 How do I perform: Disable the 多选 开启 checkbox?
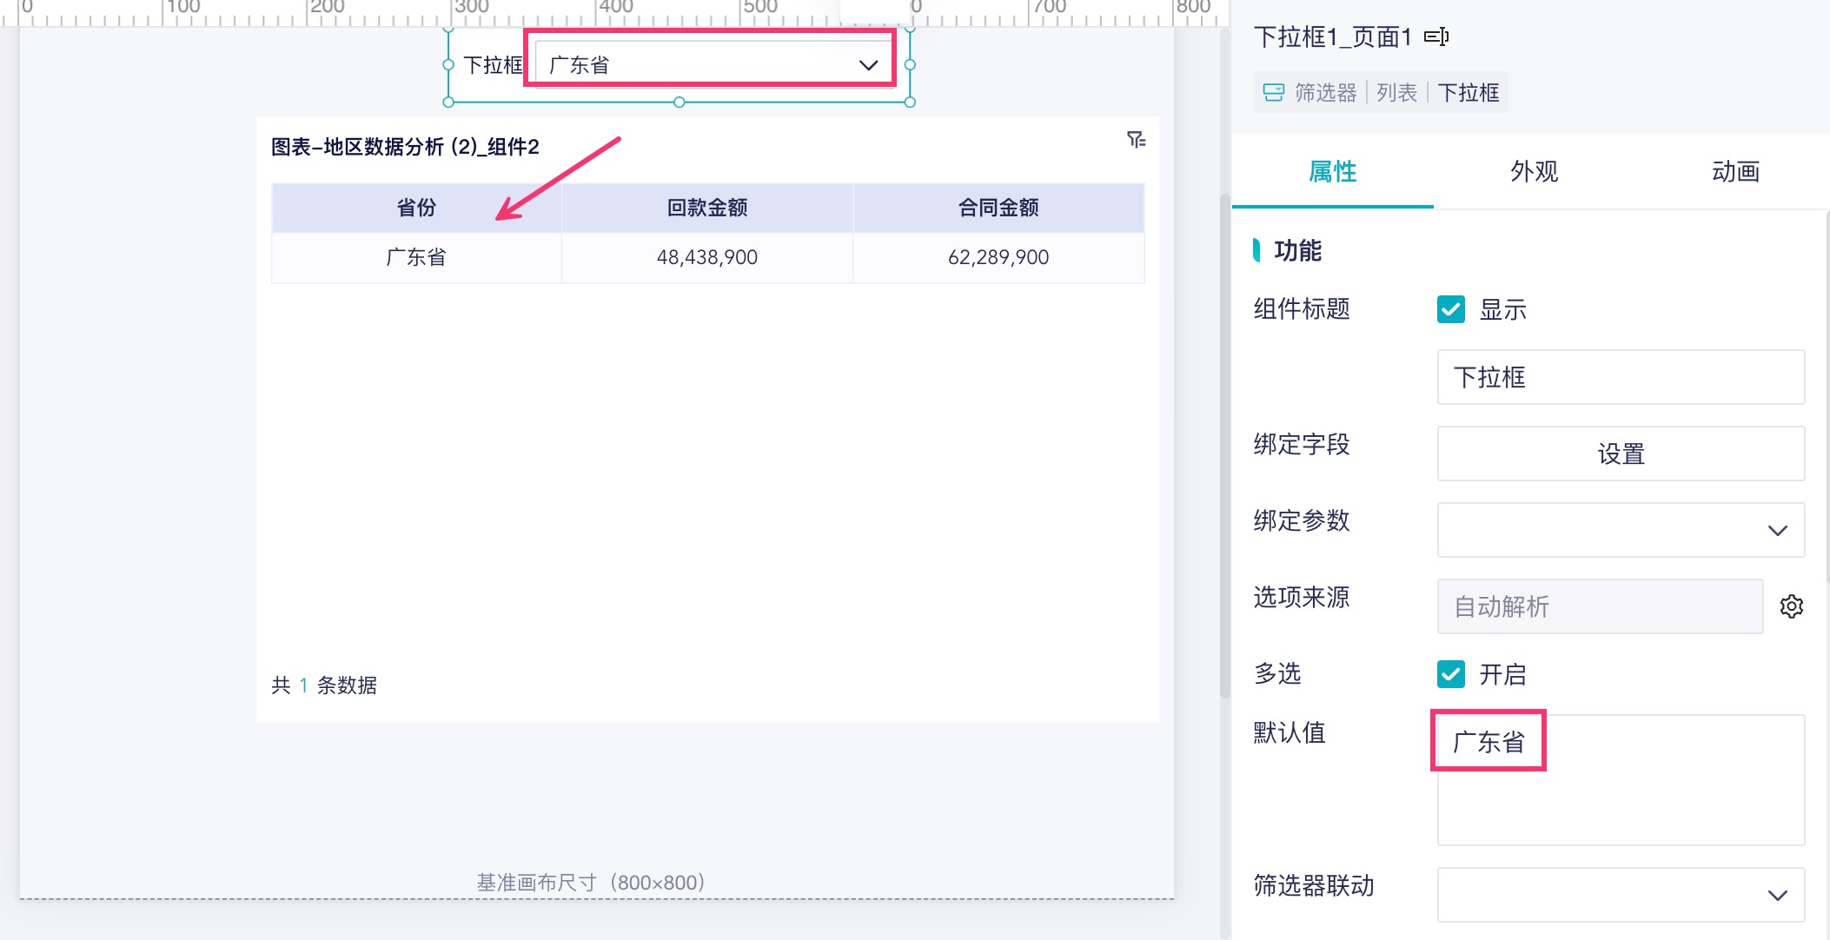(1450, 674)
